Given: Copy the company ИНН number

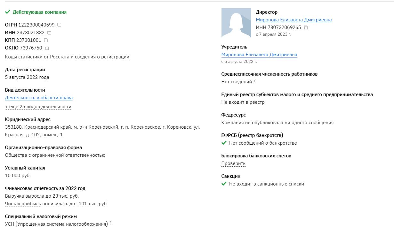Looking at the screenshot, I should (49, 33).
